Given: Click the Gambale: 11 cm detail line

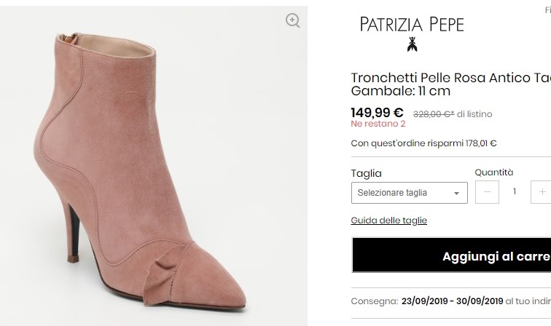Looking at the screenshot, I should pos(400,92).
